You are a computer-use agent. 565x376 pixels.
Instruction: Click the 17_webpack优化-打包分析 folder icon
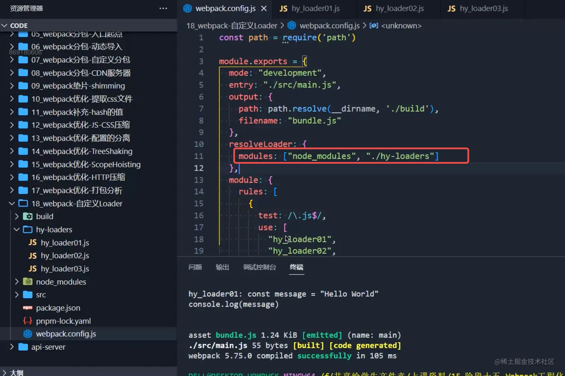[x=23, y=190]
